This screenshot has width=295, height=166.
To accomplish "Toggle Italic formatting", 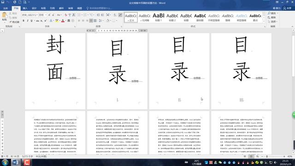I will pos(28,20).
